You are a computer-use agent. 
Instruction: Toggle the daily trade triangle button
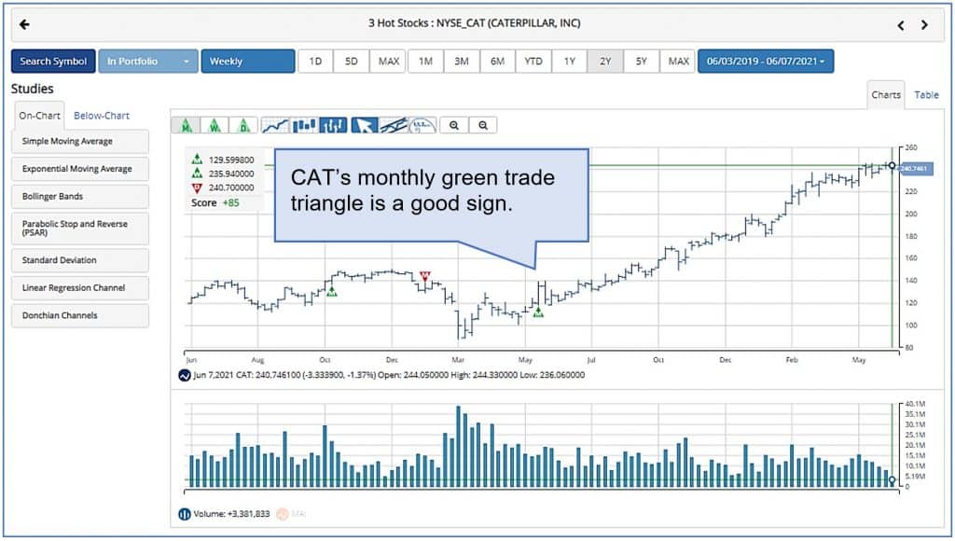click(243, 126)
